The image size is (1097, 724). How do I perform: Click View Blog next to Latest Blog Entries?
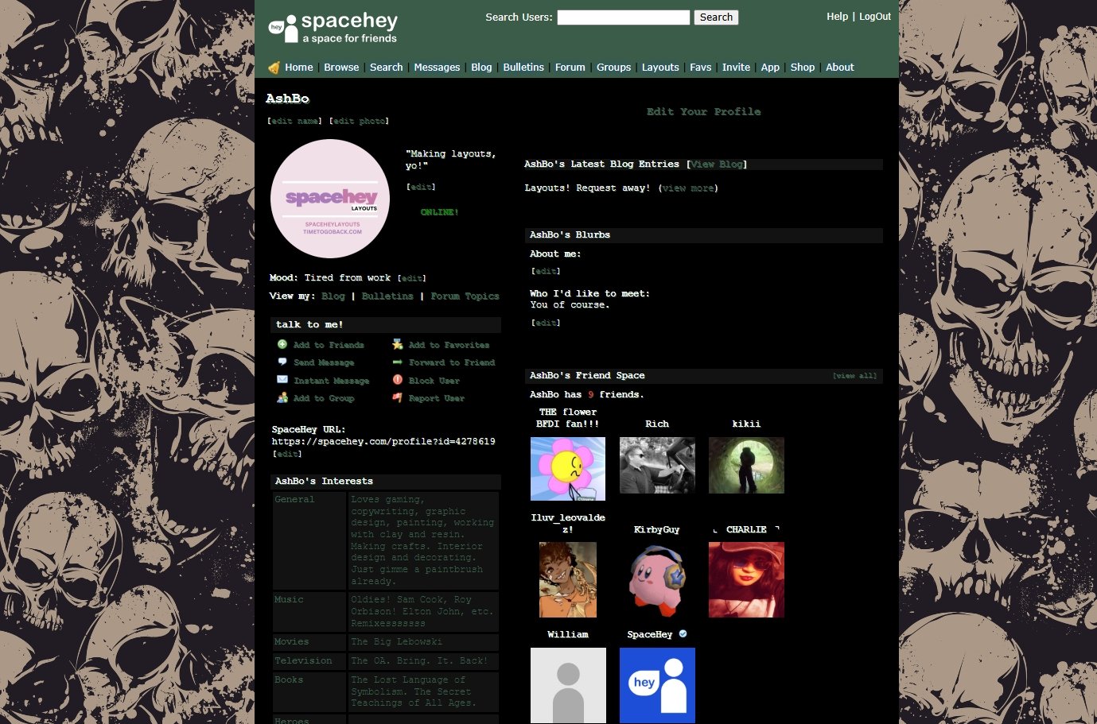717,165
